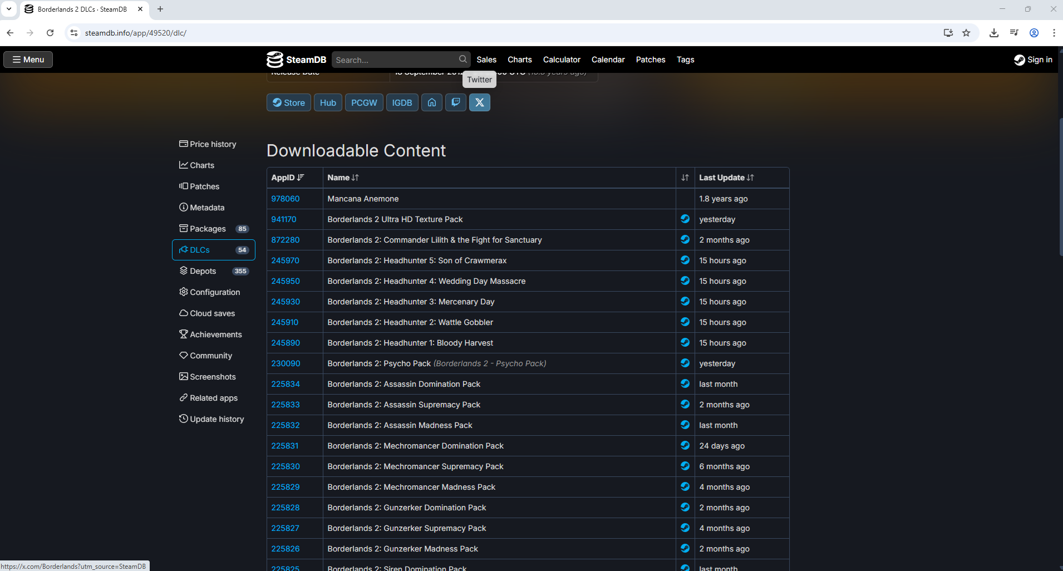Switch to the Depots sidebar tab

tap(214, 271)
